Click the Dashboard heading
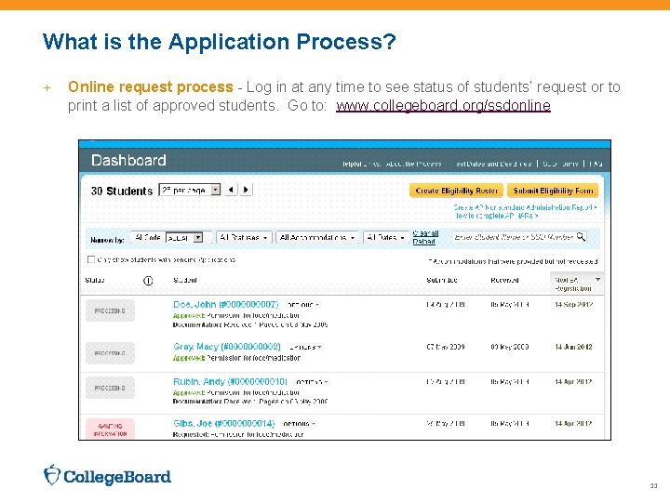Image resolution: width=670 pixels, height=502 pixels. (128, 161)
